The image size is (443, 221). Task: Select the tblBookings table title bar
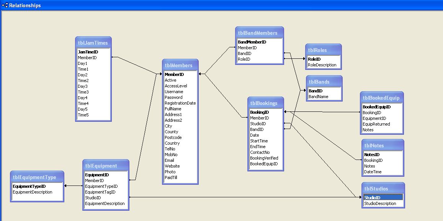pos(266,103)
